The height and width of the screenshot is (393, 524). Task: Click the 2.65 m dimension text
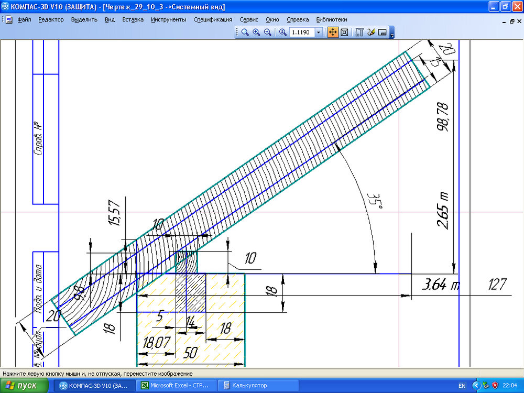444,211
